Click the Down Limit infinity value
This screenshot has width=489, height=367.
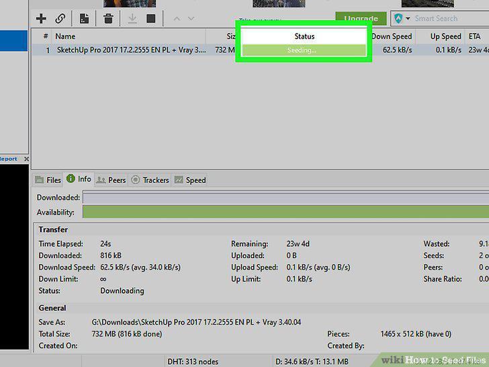103,280
